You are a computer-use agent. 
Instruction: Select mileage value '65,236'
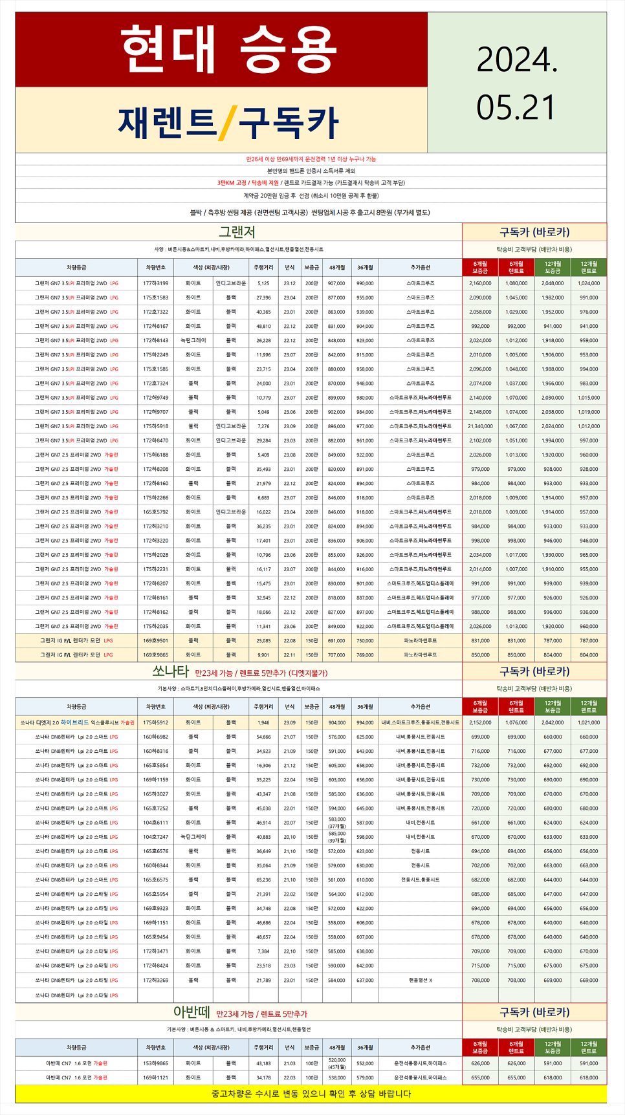(263, 880)
